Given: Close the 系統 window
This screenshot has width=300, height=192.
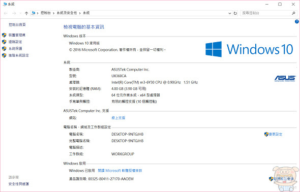Looking at the screenshot, I should click(293, 4).
